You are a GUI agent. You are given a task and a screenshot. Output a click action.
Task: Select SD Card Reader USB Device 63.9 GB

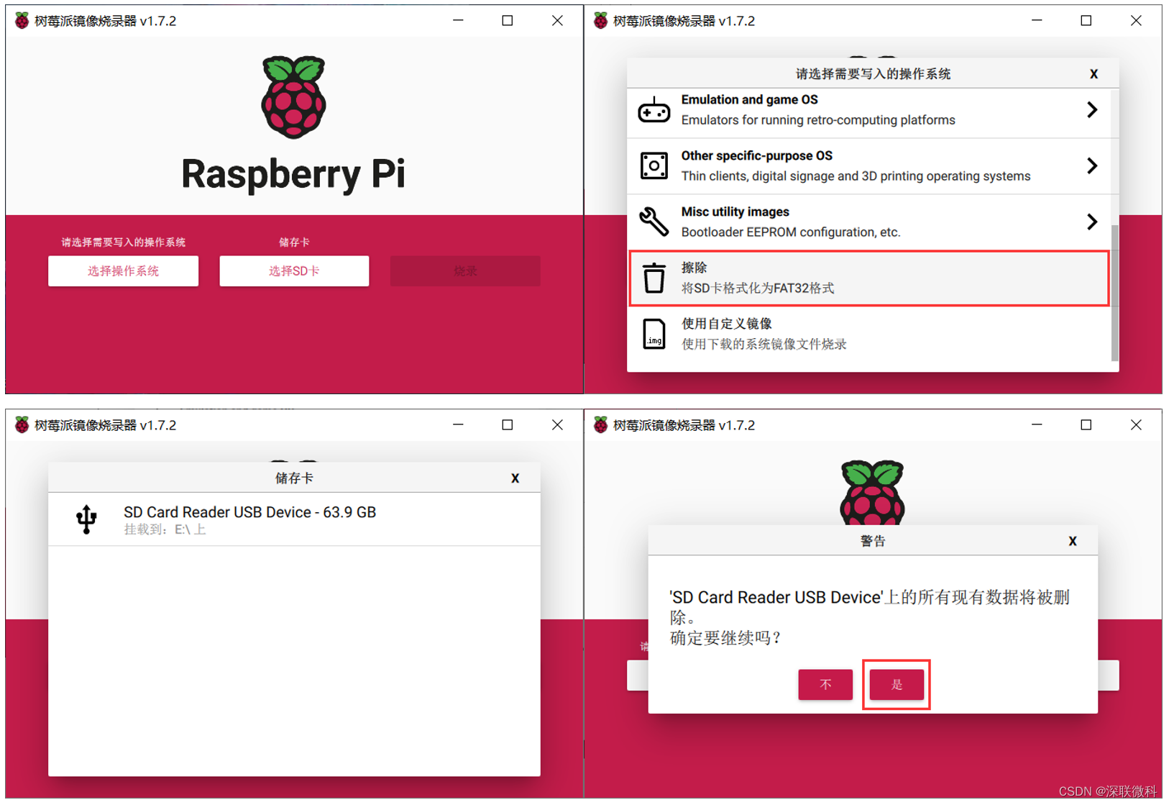[294, 519]
